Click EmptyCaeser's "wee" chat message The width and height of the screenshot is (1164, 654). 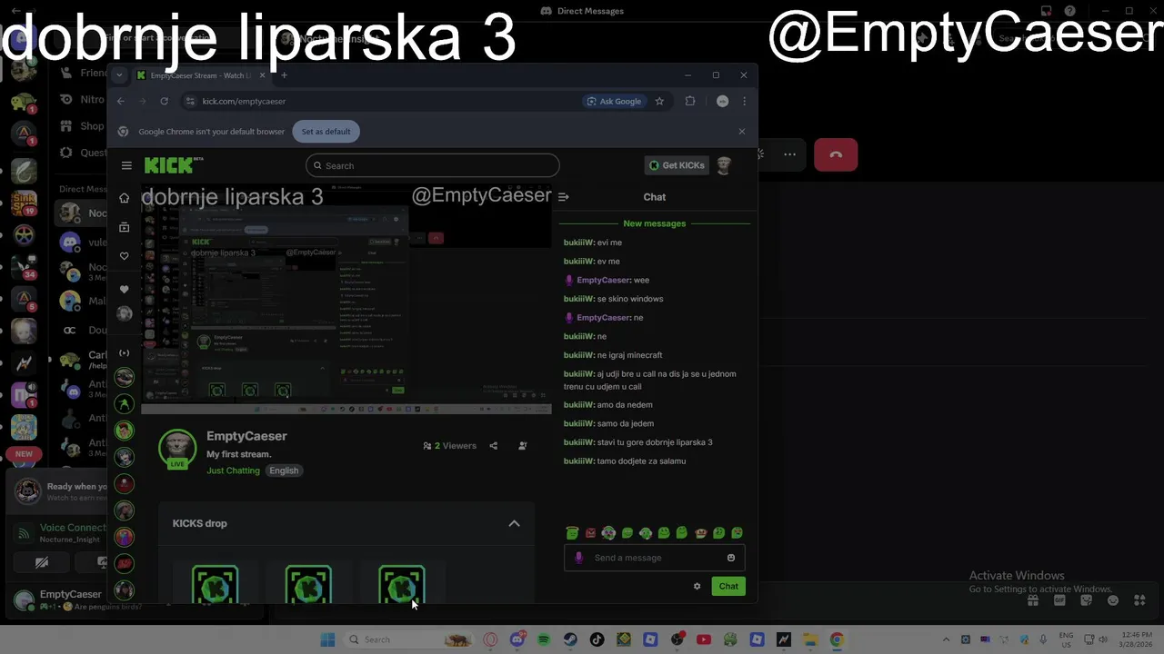(641, 280)
